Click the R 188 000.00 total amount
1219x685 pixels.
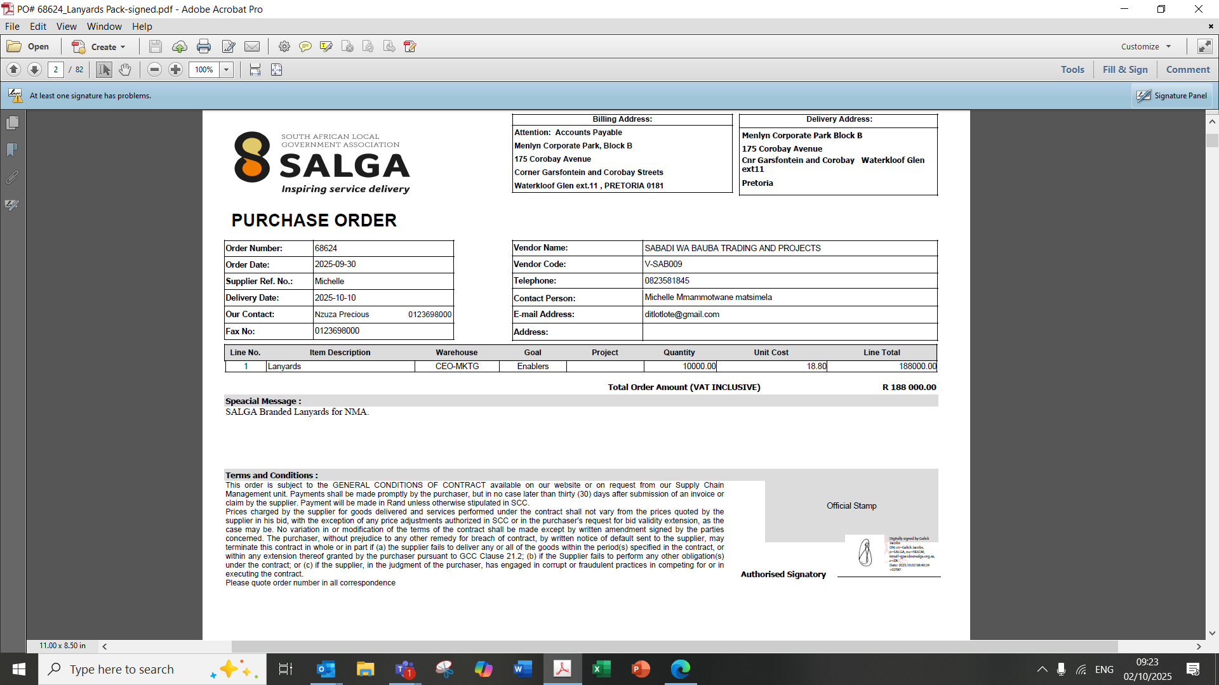(909, 388)
